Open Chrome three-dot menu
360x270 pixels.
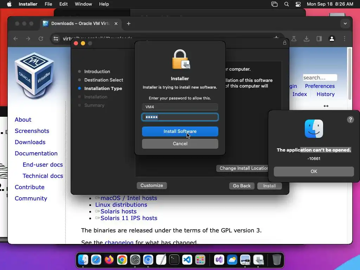coord(345,39)
